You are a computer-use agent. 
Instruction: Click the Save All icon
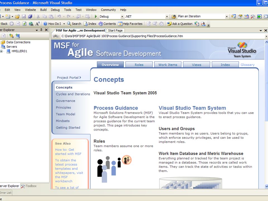tap(30, 16)
